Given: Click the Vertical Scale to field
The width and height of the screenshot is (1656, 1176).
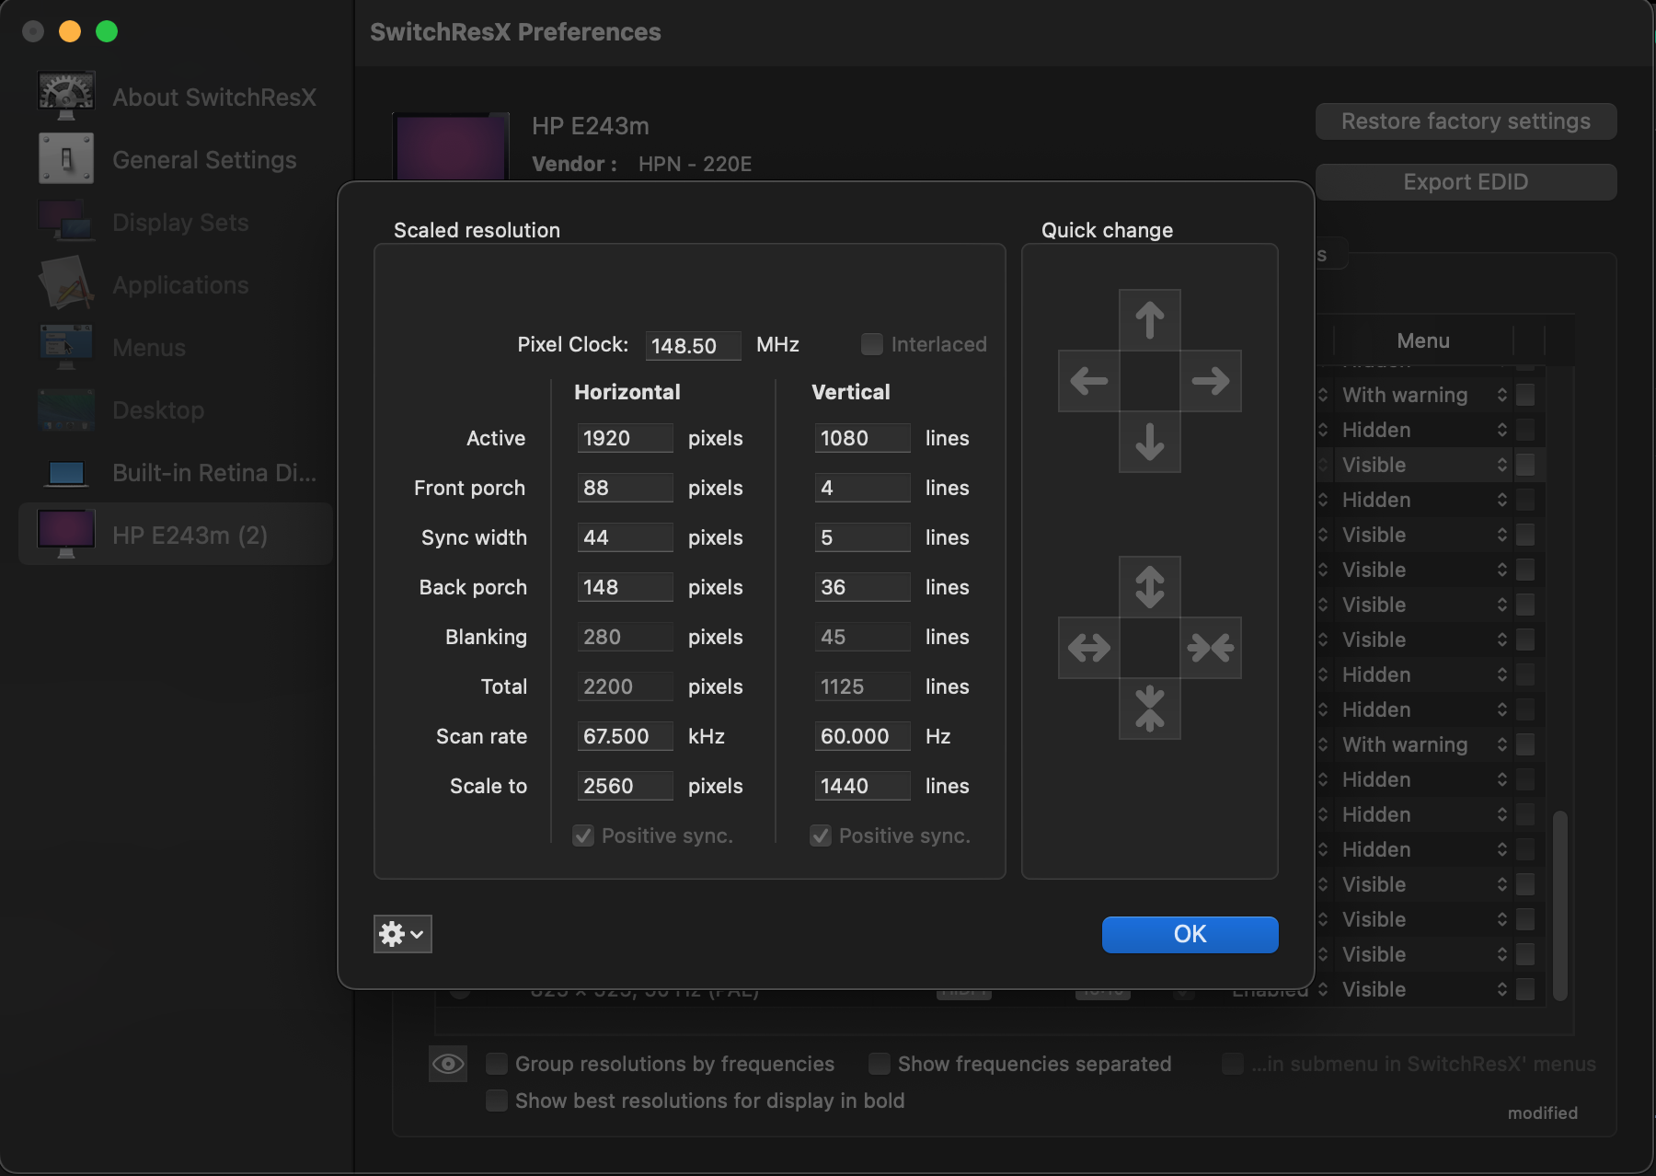Looking at the screenshot, I should [x=862, y=786].
